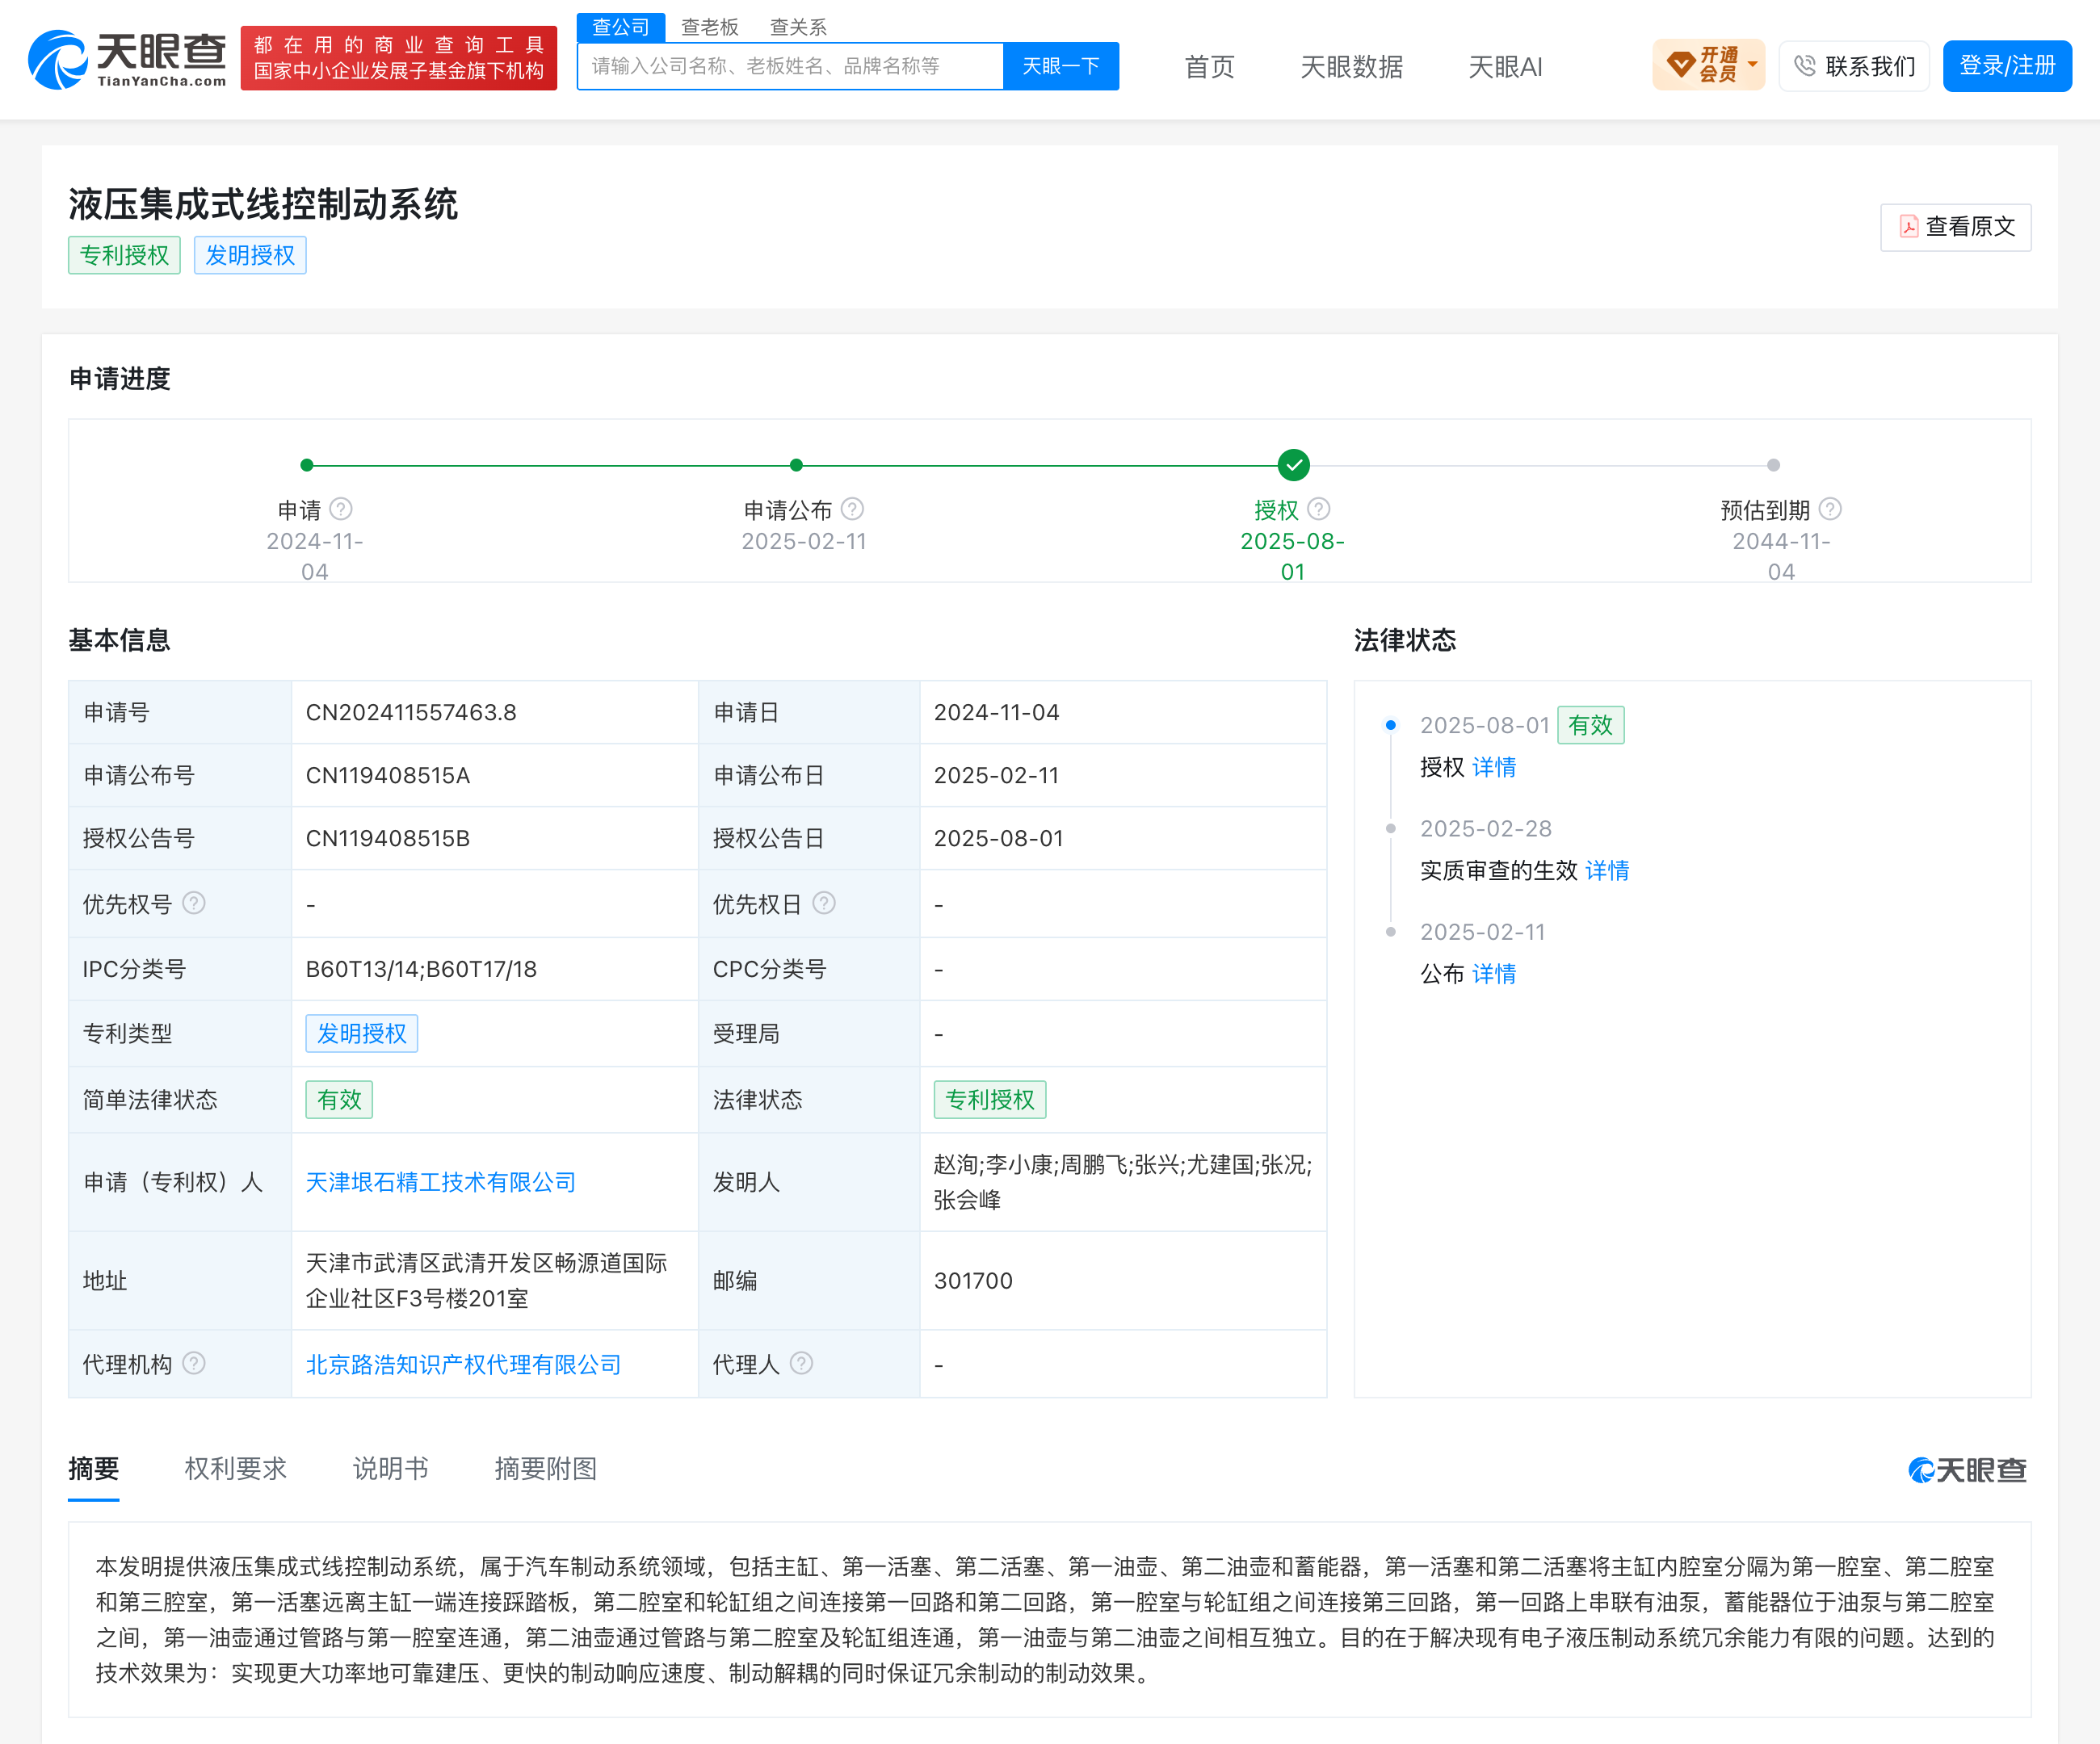The width and height of the screenshot is (2100, 1744).
Task: Click 详情 link for 公布 entry
Action: pos(1494,974)
